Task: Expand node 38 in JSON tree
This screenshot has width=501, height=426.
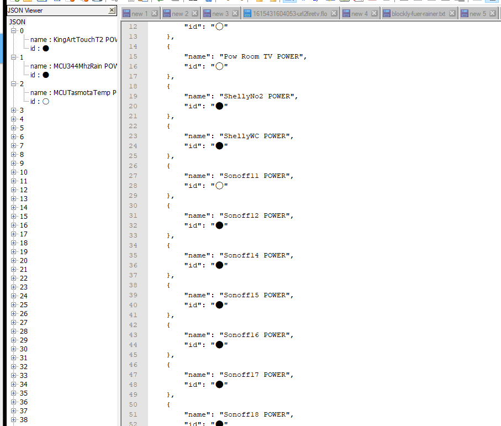Action: 13,419
